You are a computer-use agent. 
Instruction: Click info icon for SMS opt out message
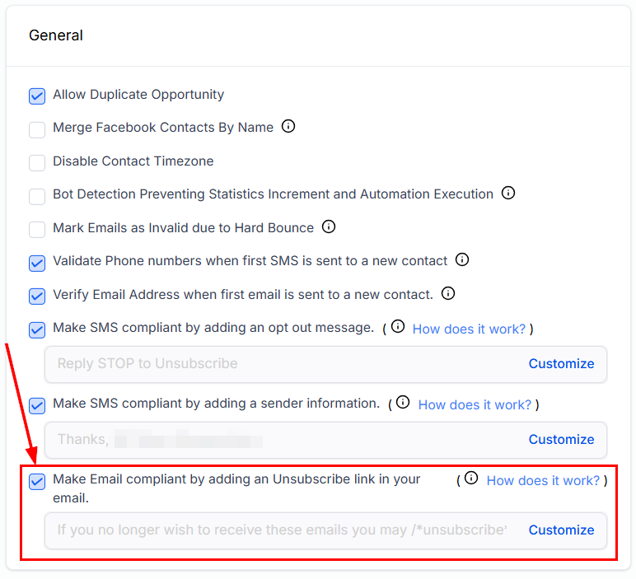coord(398,327)
